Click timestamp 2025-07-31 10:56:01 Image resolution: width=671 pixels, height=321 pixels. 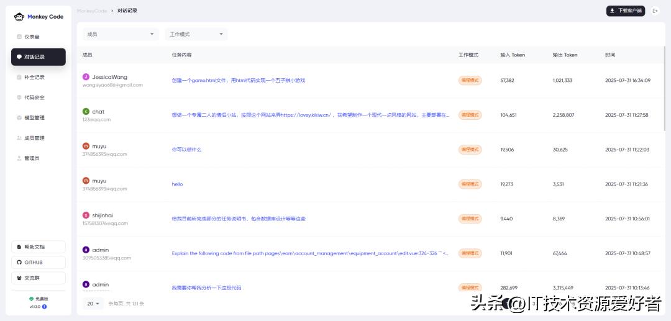627,219
